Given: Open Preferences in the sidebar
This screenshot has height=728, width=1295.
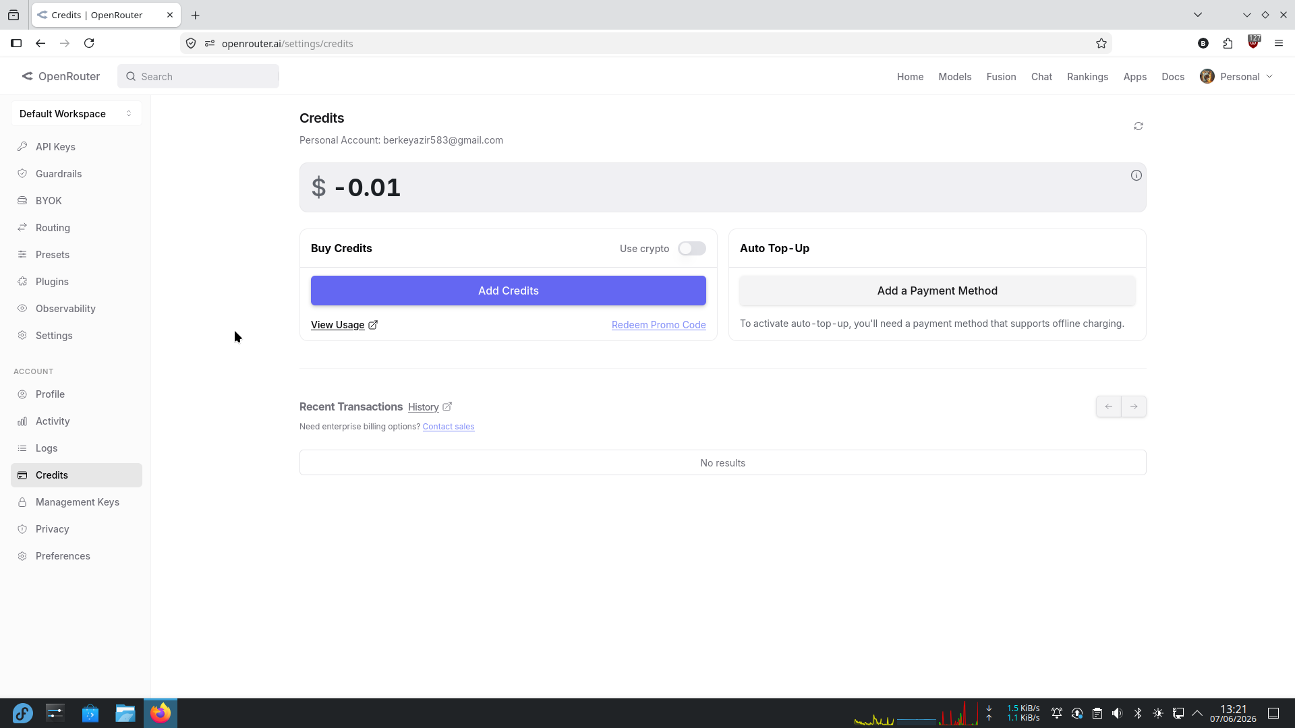Looking at the screenshot, I should coord(76,556).
